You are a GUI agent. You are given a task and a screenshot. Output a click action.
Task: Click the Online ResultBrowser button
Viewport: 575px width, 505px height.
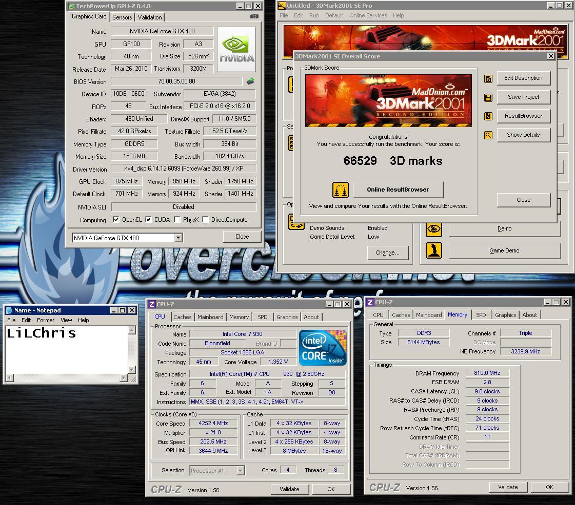pos(398,190)
